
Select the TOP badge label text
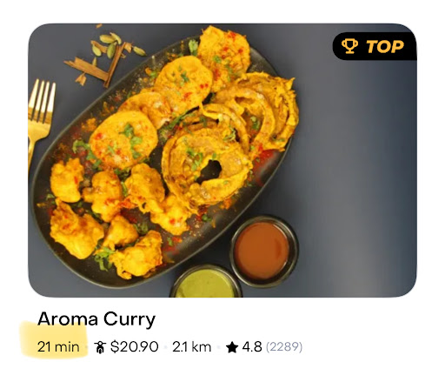[385, 46]
